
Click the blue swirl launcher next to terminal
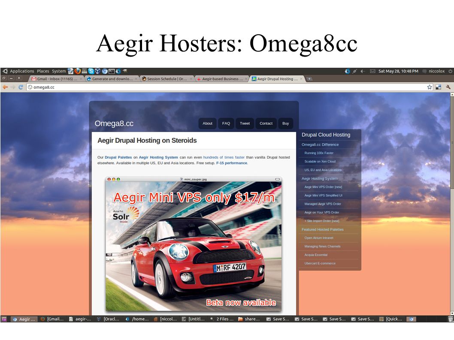coord(118,71)
